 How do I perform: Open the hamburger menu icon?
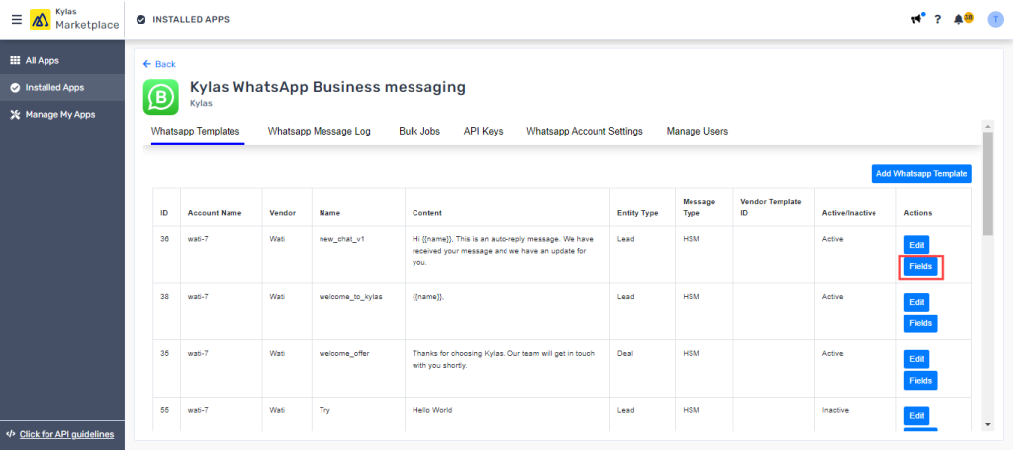[17, 20]
